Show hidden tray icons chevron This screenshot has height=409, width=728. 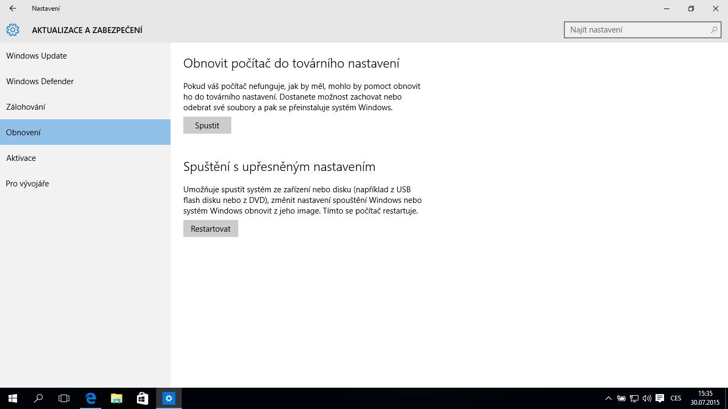[x=608, y=398]
